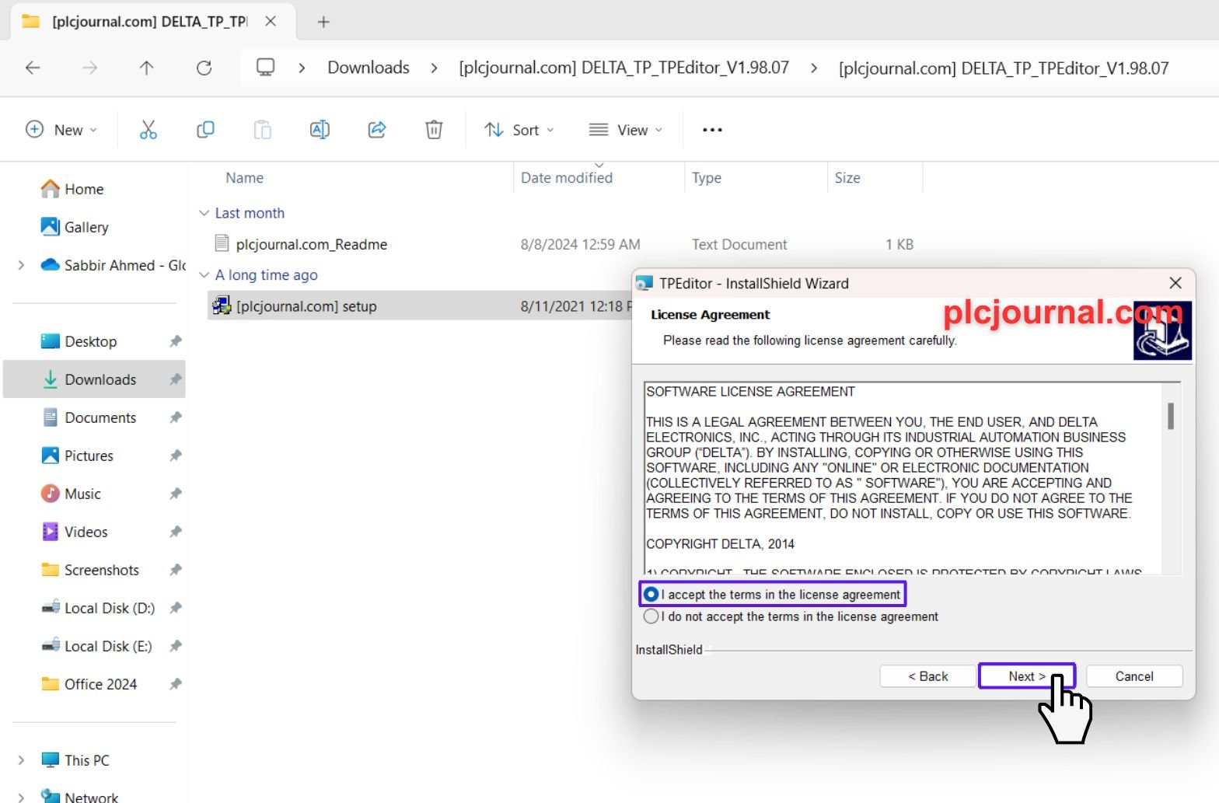Click the license agreement text scrollbar
This screenshot has width=1219, height=803.
tap(1171, 416)
